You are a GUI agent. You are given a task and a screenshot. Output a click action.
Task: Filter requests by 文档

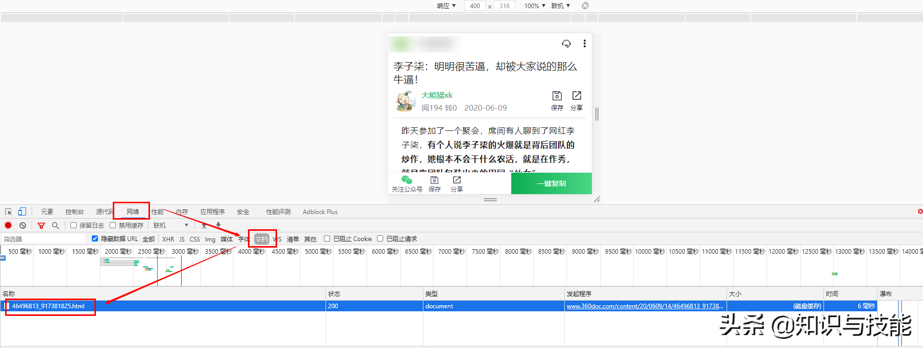[261, 239]
